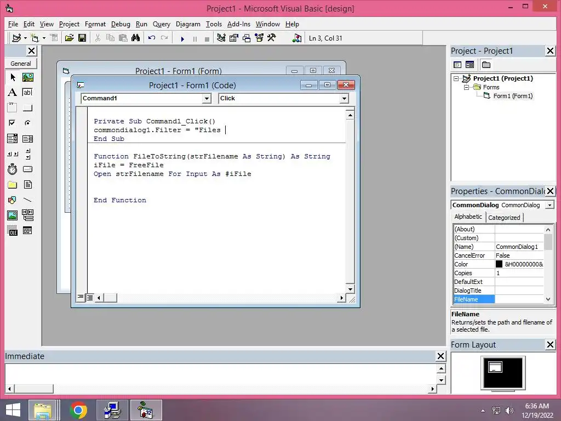
Task: Open Object Browser from toolbar
Action: click(x=259, y=38)
